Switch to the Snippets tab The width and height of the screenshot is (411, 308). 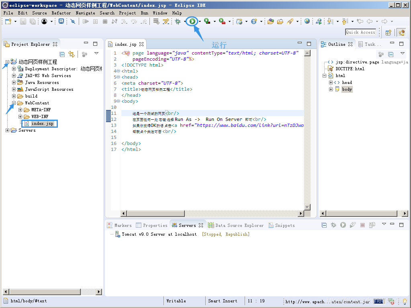click(282, 225)
